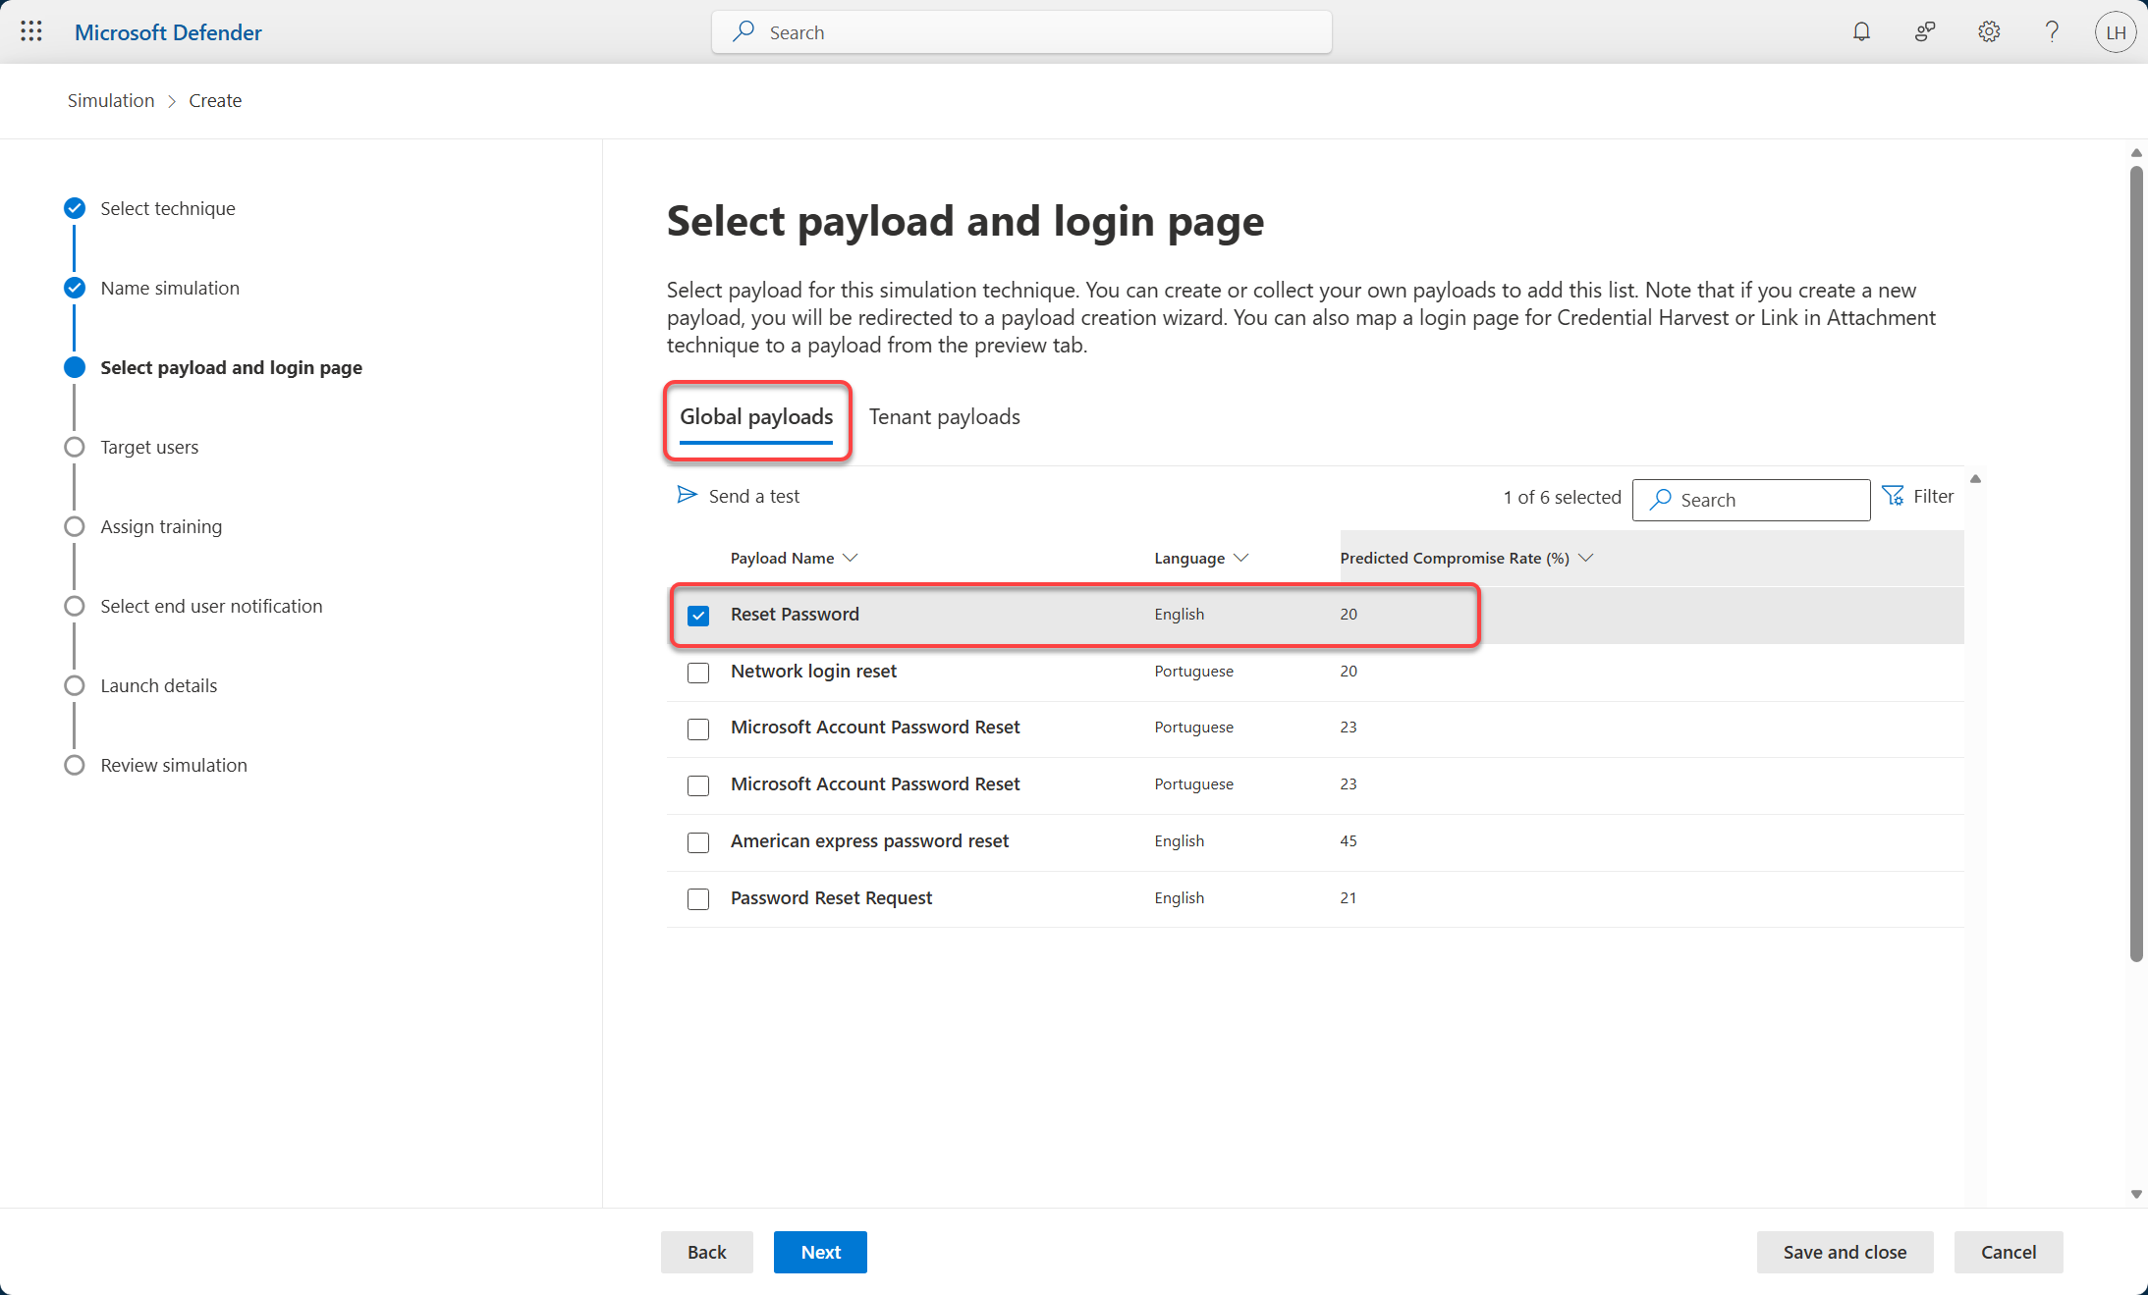Screen dimensions: 2148x1295
Task: Select the Global payloads tab
Action: coord(756,417)
